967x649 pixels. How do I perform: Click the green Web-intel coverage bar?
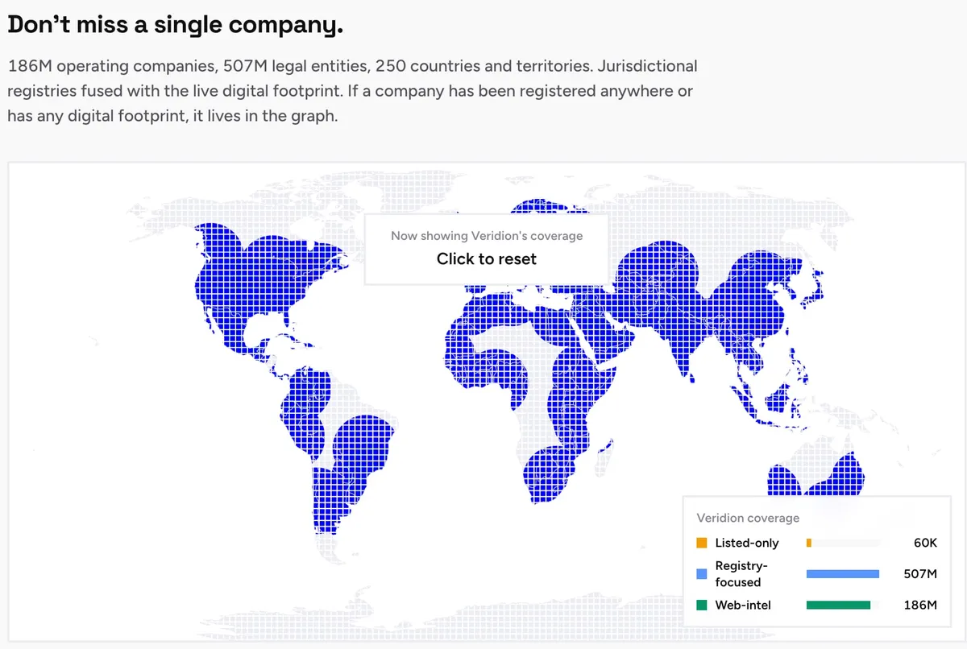tap(838, 605)
